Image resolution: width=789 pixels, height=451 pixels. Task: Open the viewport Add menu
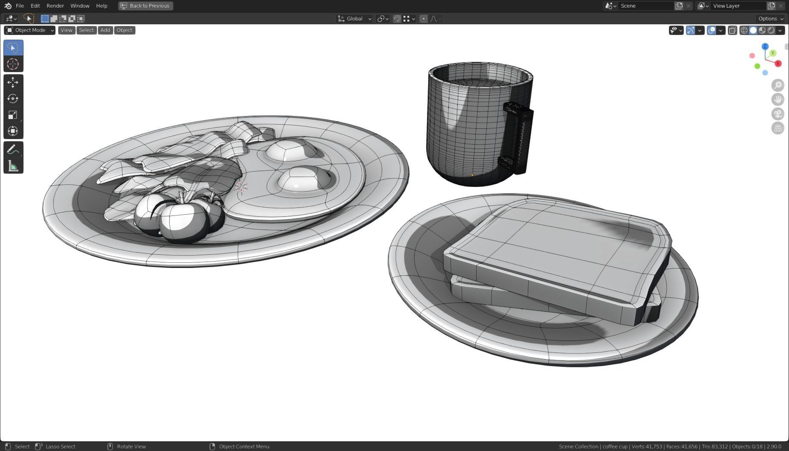pyautogui.click(x=105, y=30)
